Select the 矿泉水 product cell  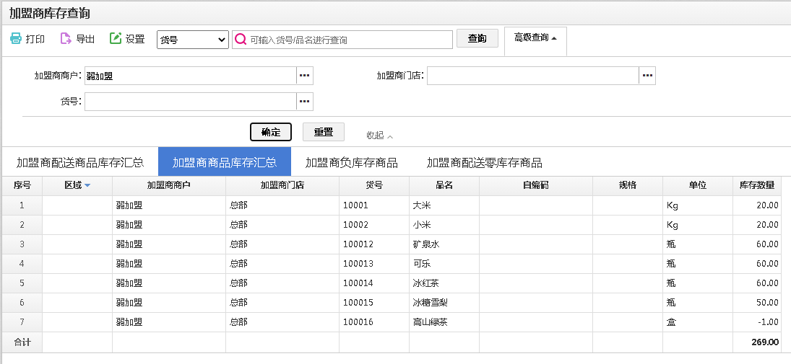pos(444,244)
